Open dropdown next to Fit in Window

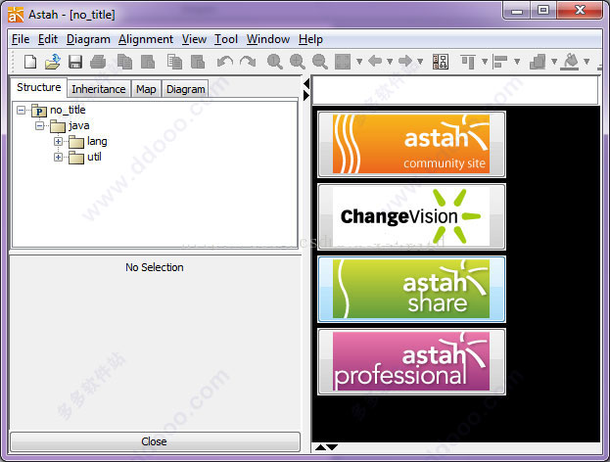click(x=359, y=62)
